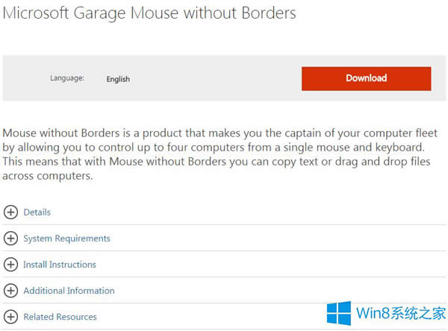Open Install Instructions using its plus icon
This screenshot has height=331, width=448.
click(10, 265)
